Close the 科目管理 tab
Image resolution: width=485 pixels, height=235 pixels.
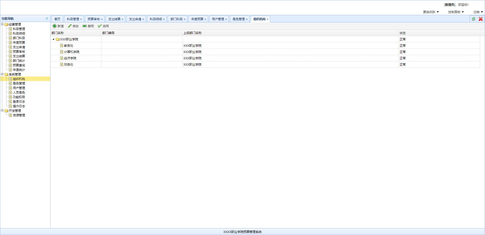click(81, 19)
